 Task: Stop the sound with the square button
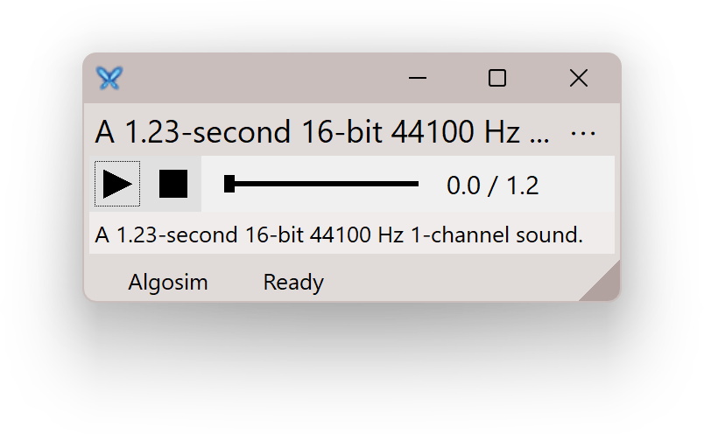[173, 184]
